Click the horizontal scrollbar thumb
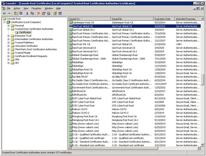Screen dimensions: 206x156 coord(115,148)
